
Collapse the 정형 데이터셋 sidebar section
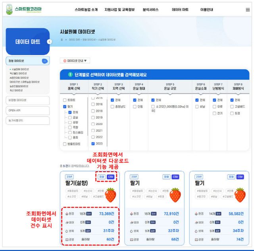pos(44,61)
